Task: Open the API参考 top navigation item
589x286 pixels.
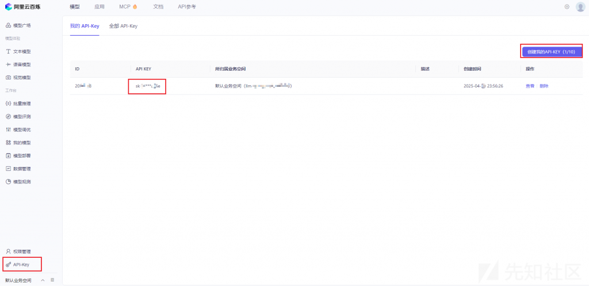Action: pos(187,7)
